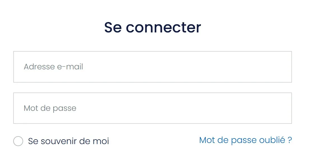Click inside the email entry box
The width and height of the screenshot is (310, 161).
tap(152, 67)
